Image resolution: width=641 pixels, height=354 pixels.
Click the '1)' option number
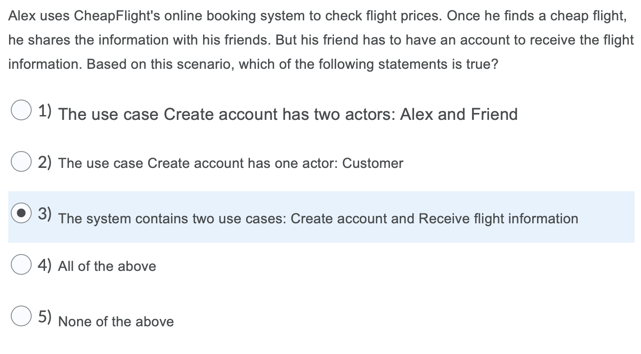(45, 111)
